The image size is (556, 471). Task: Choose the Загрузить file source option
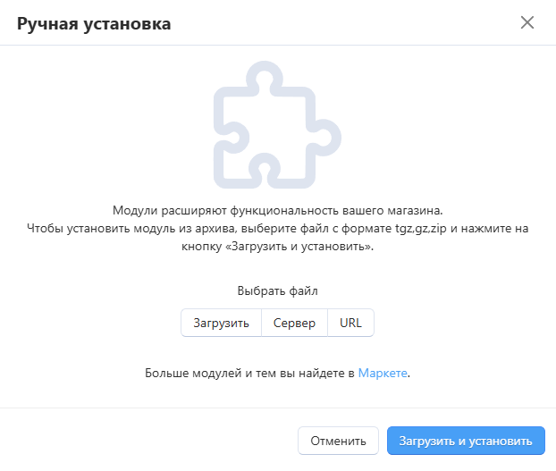(x=221, y=323)
